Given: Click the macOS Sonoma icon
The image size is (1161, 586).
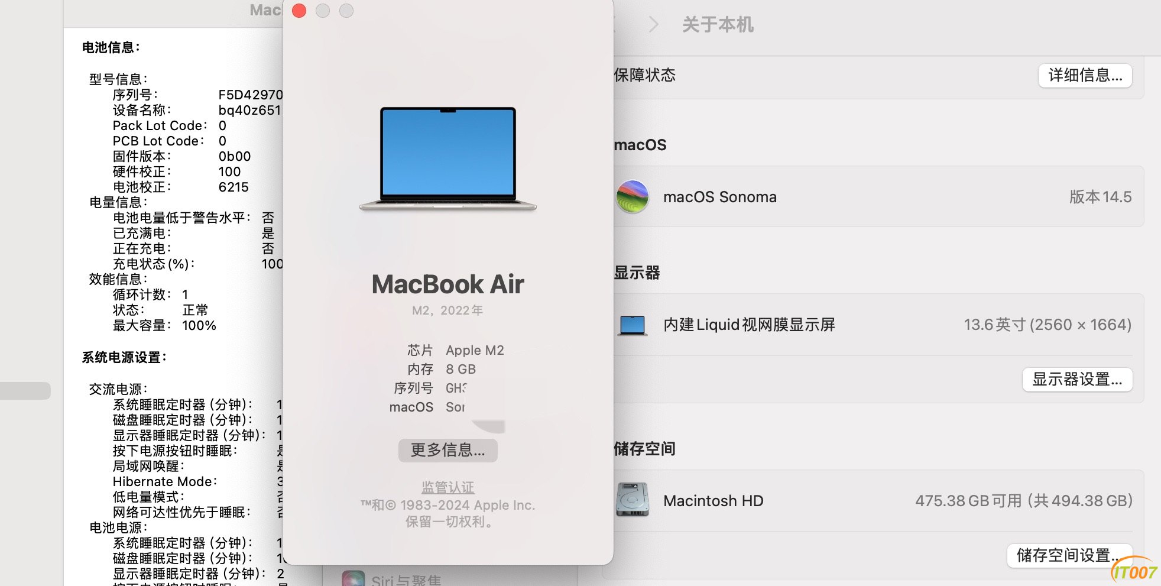Looking at the screenshot, I should [633, 197].
